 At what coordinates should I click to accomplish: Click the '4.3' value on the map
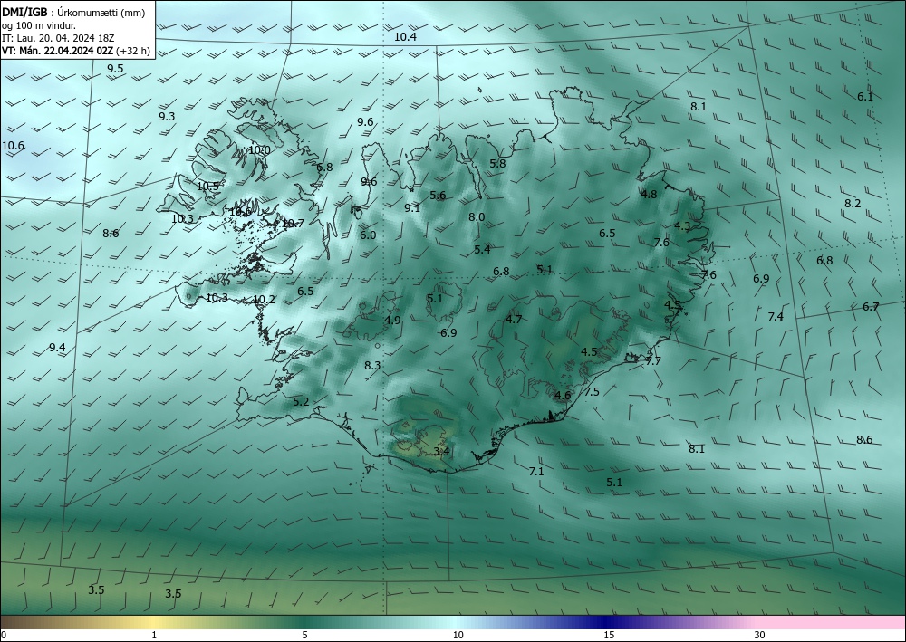(x=682, y=226)
